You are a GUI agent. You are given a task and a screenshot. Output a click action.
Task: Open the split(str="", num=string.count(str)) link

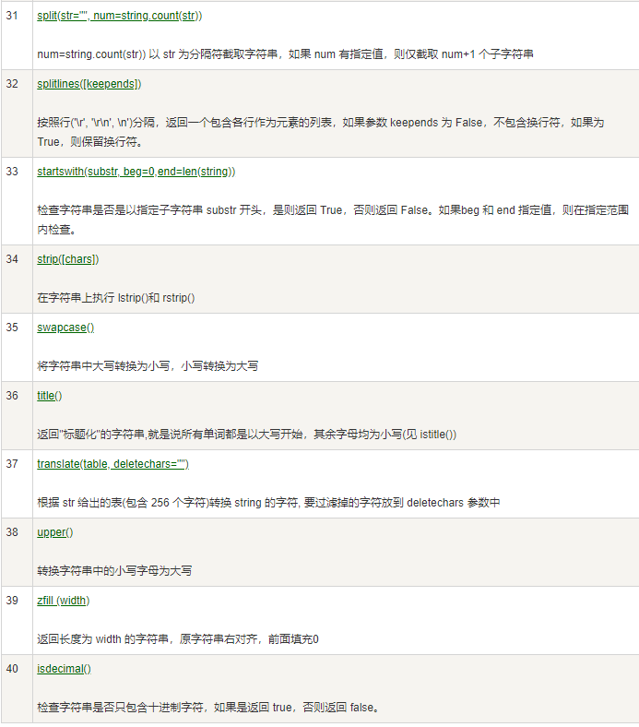(120, 16)
